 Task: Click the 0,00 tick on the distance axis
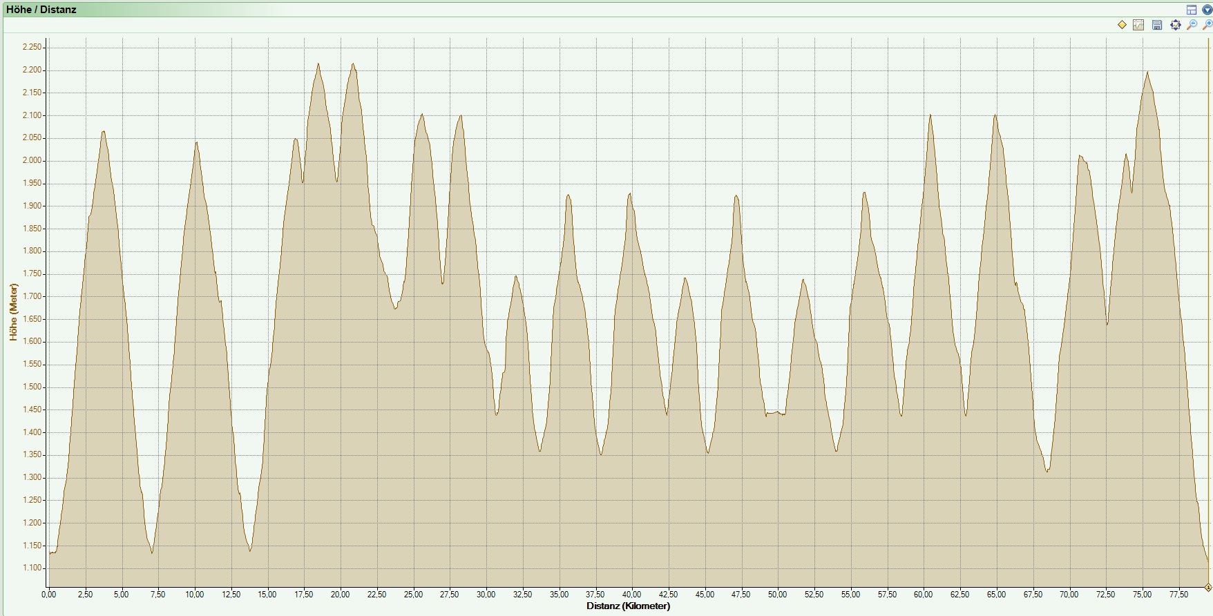[49, 595]
